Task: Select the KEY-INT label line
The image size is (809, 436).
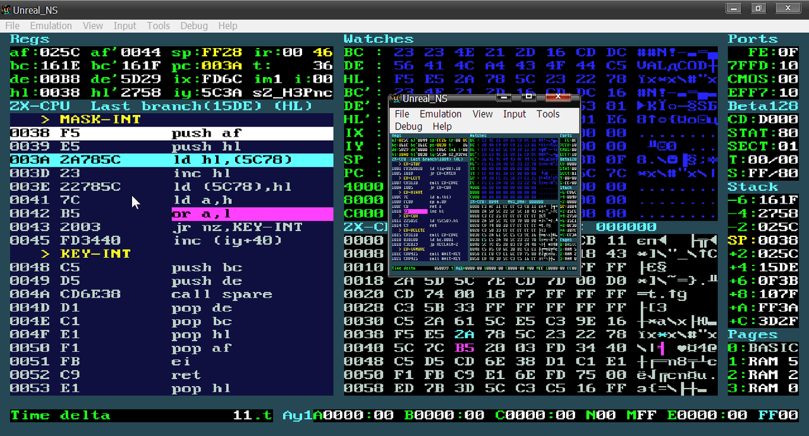Action: pyautogui.click(x=171, y=254)
